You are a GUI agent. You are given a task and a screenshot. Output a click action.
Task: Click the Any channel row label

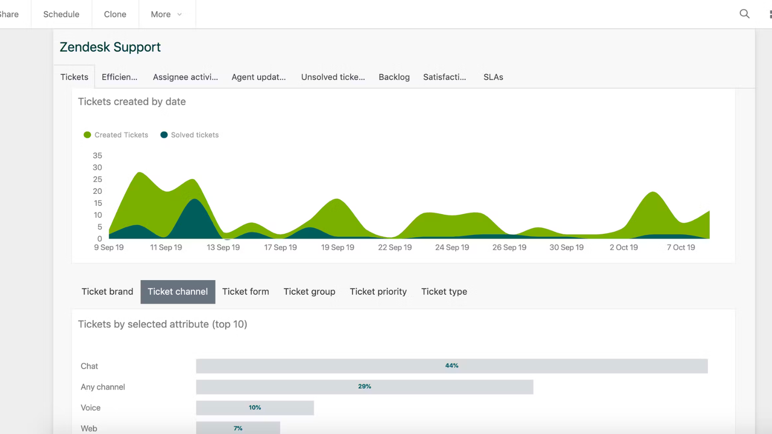point(103,387)
